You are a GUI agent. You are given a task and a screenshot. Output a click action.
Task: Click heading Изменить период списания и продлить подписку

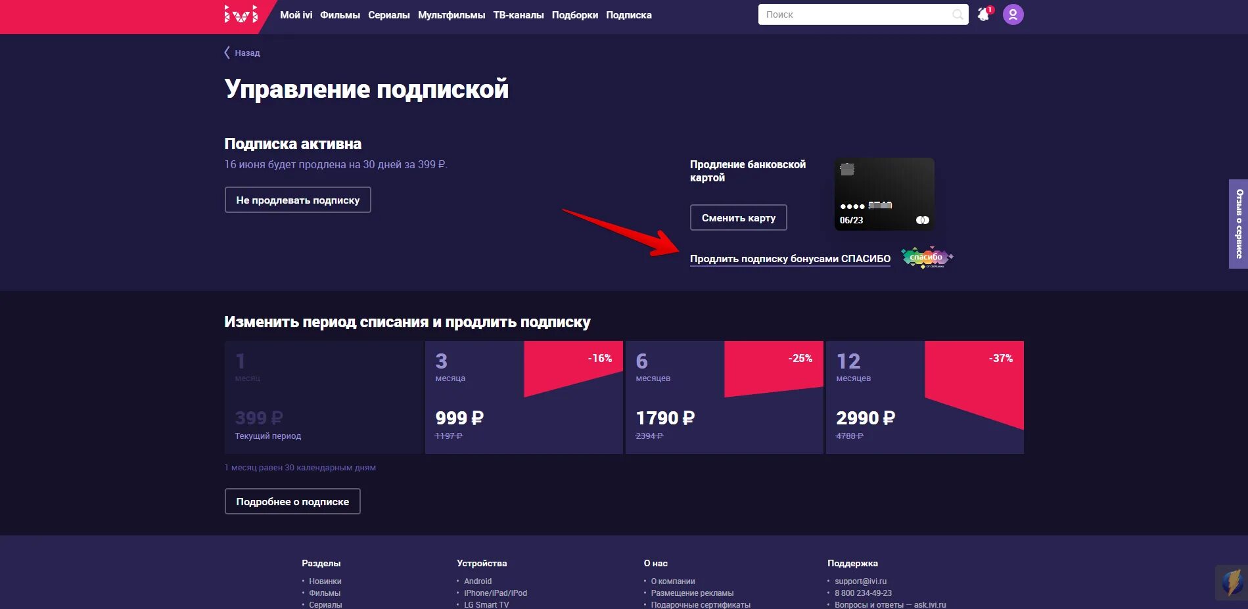(407, 322)
